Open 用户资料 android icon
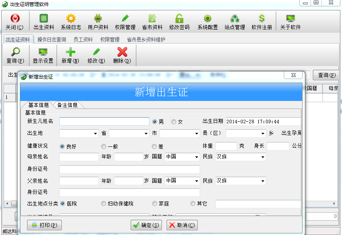Viewport: 342px width, 235px height. tap(98, 18)
